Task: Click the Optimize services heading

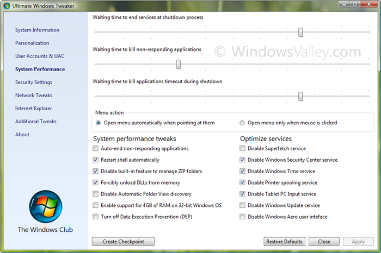Action: coord(266,138)
